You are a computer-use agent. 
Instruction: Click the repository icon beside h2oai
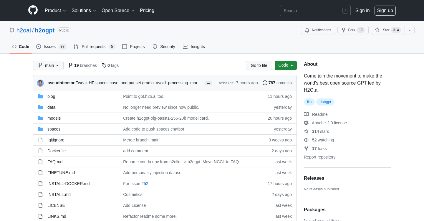[x=12, y=30]
